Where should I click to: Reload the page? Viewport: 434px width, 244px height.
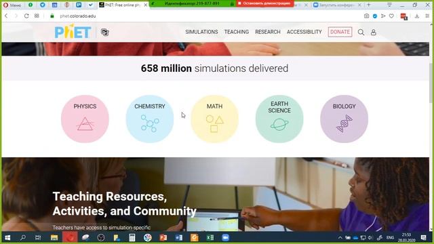click(26, 16)
